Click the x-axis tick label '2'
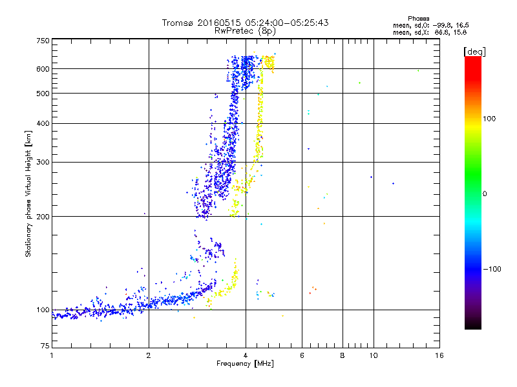Screen dimensions: 517x387 click(149, 355)
